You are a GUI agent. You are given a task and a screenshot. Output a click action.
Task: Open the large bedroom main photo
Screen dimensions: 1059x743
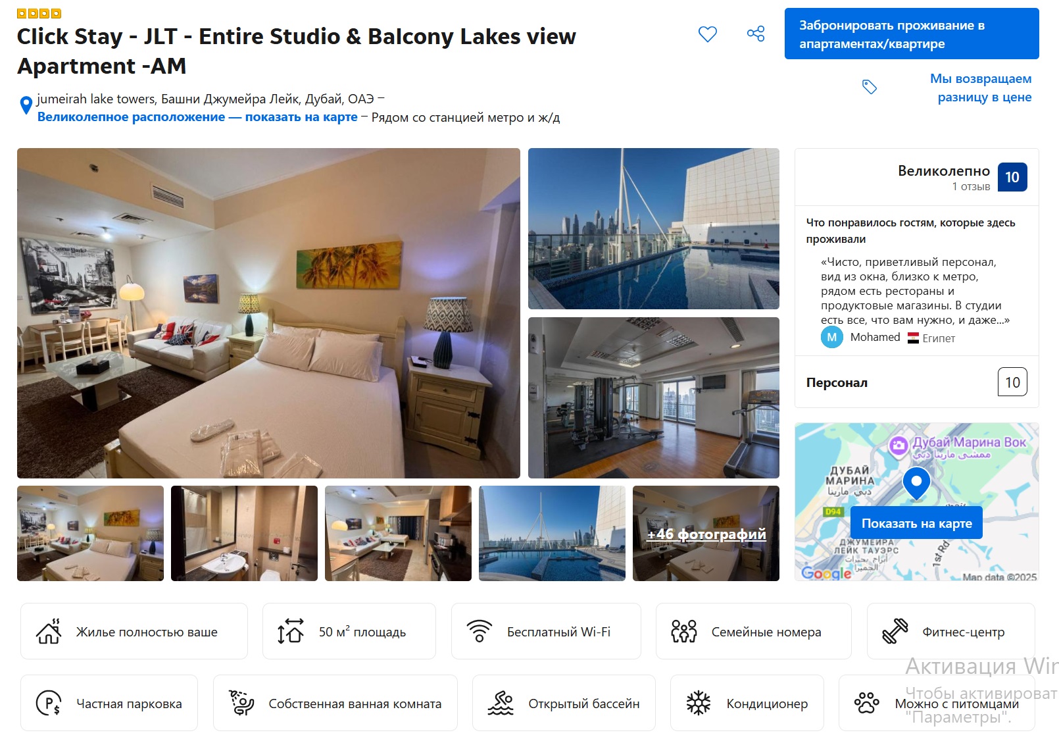tap(268, 313)
